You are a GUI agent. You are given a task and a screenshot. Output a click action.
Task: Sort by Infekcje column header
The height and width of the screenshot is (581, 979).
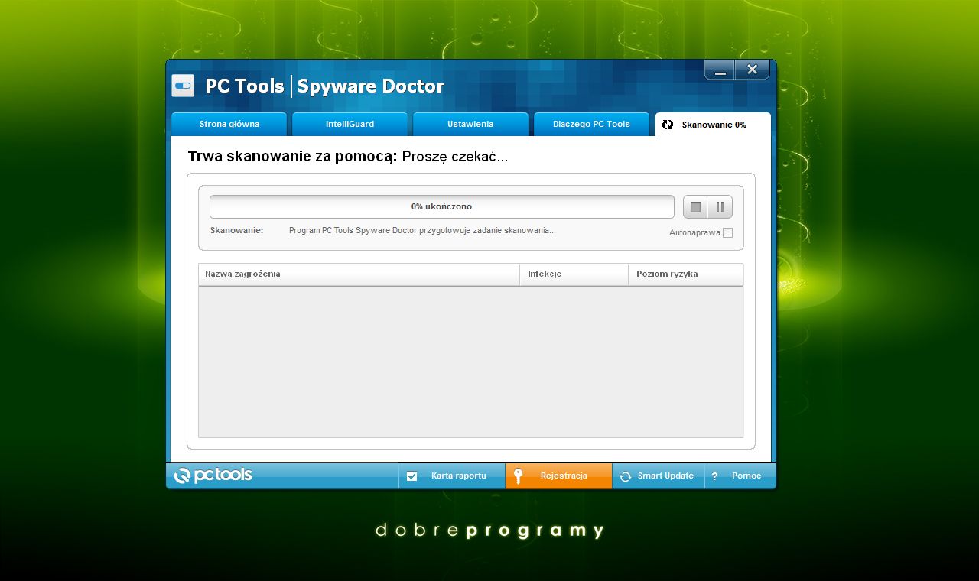click(574, 274)
